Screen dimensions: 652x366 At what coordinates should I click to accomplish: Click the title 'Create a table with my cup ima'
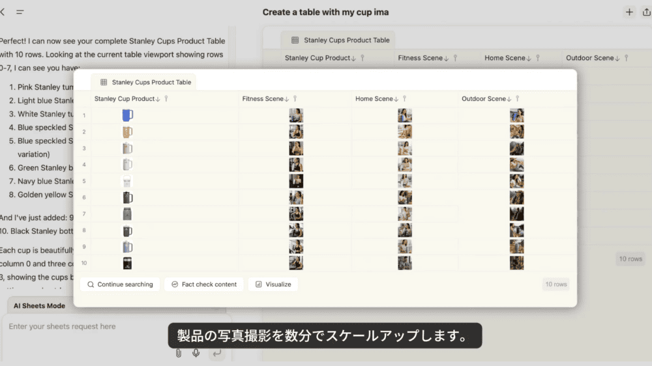coord(325,12)
